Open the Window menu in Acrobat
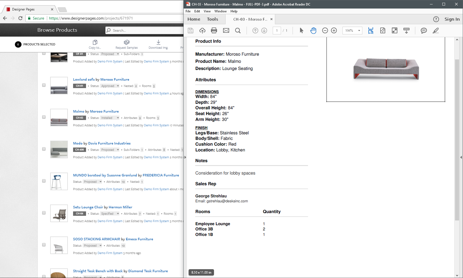This screenshot has height=278, width=463. coord(221,11)
